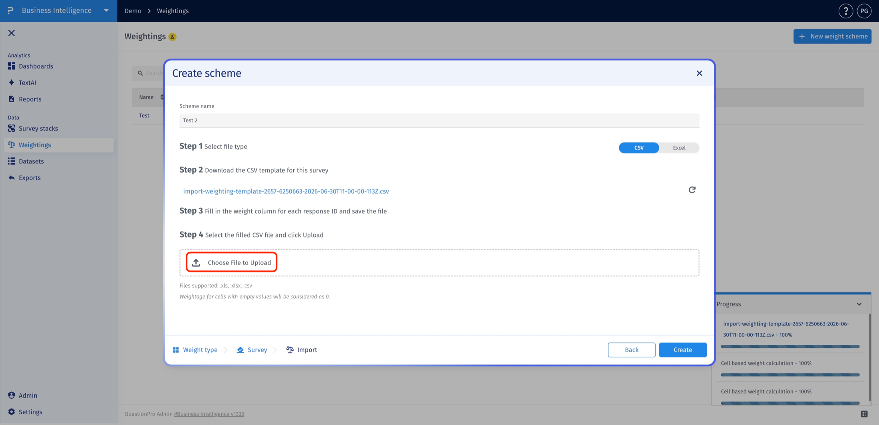This screenshot has height=425, width=879.
Task: Click the Weight type grid icon
Action: 176,350
